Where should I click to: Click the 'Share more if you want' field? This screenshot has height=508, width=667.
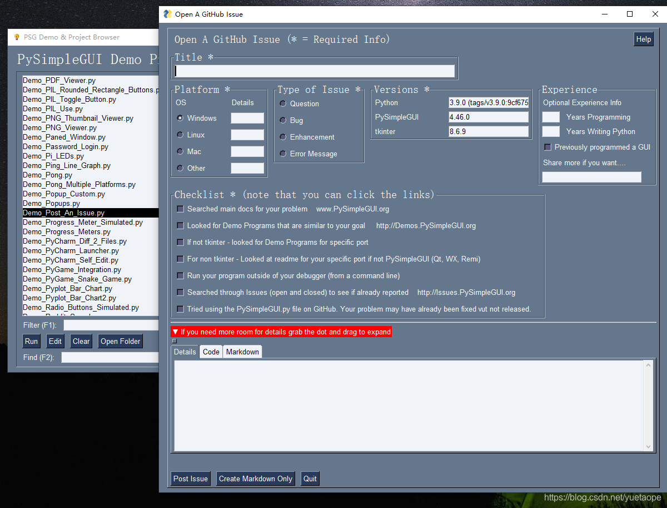592,177
